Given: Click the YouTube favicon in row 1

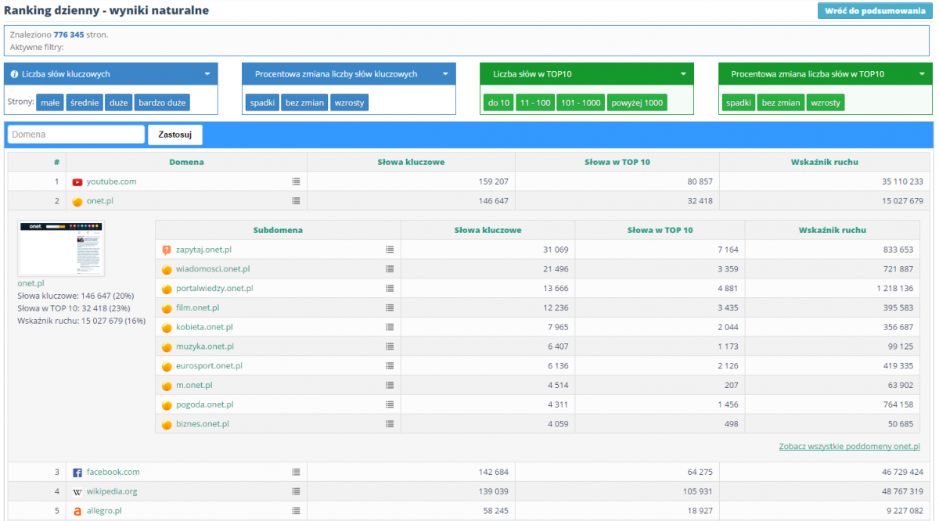Looking at the screenshot, I should (x=77, y=182).
